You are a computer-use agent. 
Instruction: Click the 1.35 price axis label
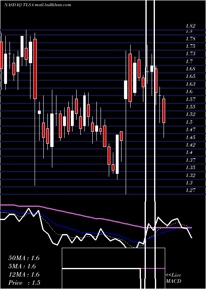(x=190, y=168)
